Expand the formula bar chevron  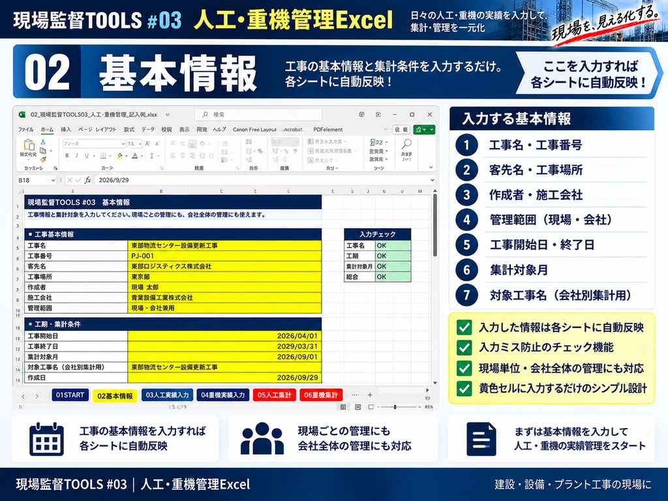pyautogui.click(x=432, y=180)
